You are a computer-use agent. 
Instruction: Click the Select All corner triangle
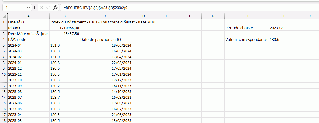(x=4, y=16)
